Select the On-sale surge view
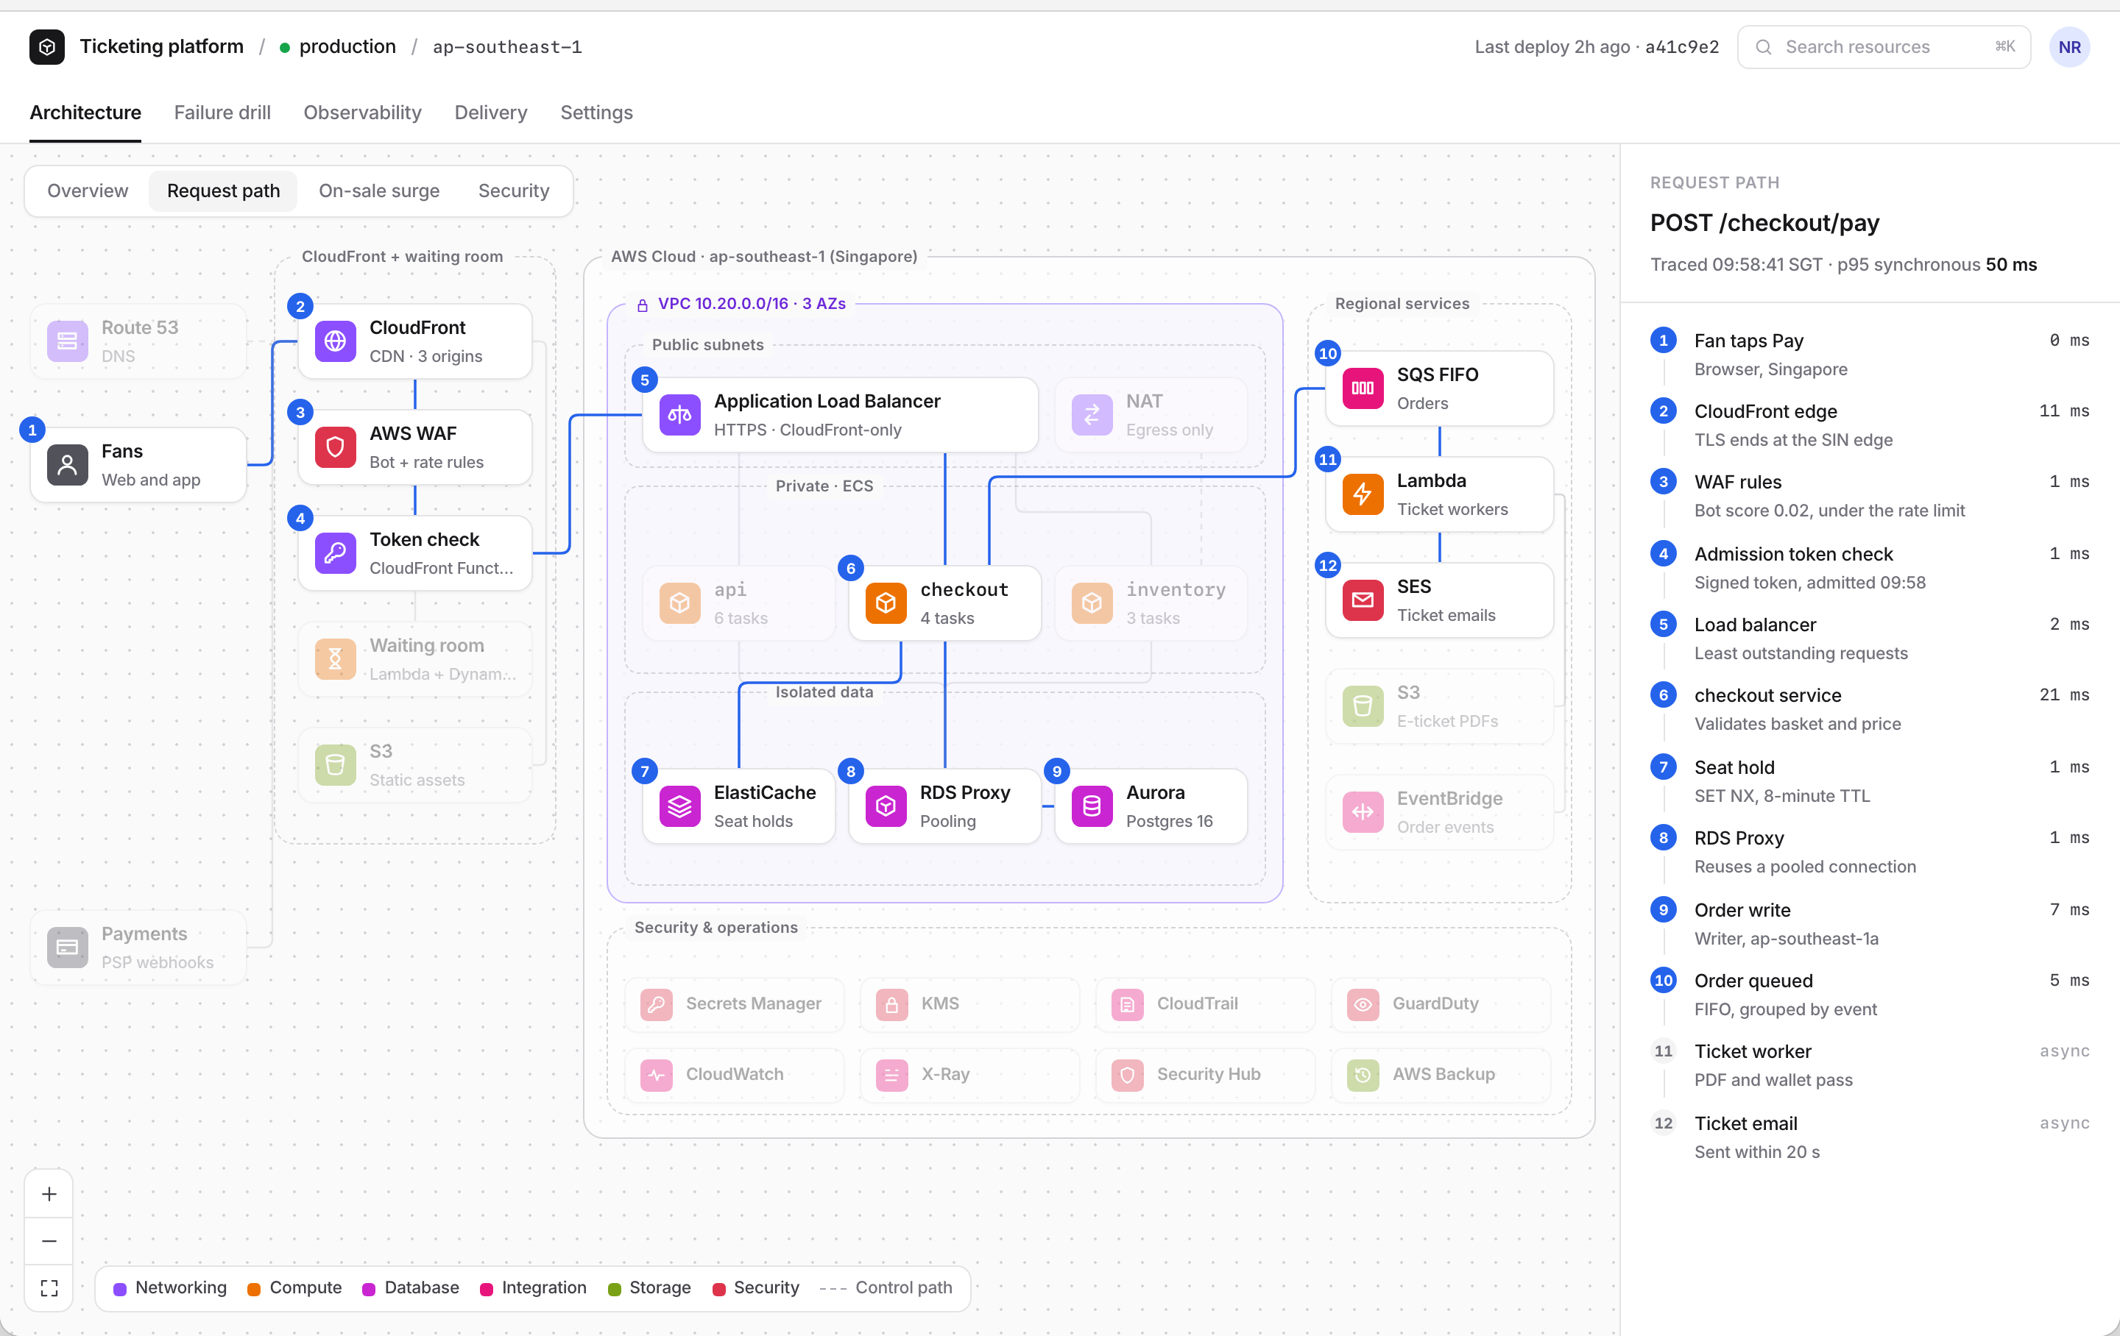Screen dimensions: 2120x1336 tap(378, 191)
